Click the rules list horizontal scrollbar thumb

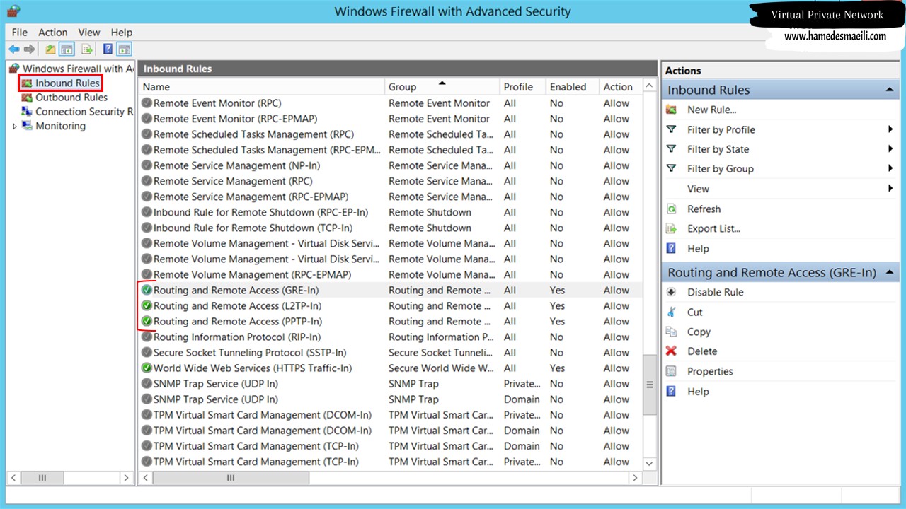pos(231,478)
